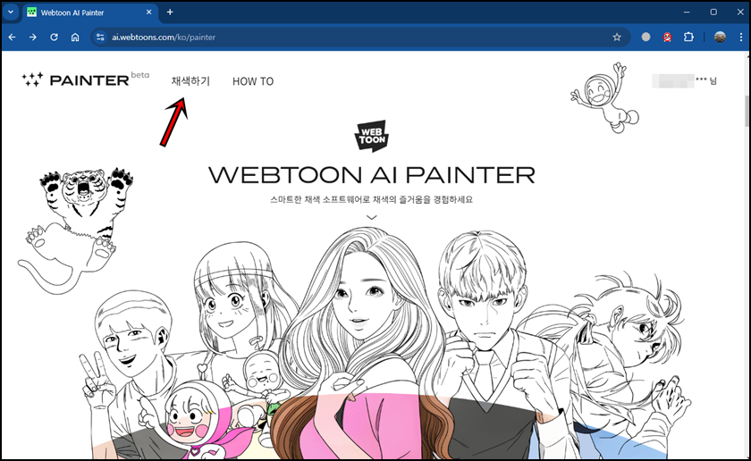751x461 pixels.
Task: Click the down chevron below the subtitle
Action: coord(372,217)
